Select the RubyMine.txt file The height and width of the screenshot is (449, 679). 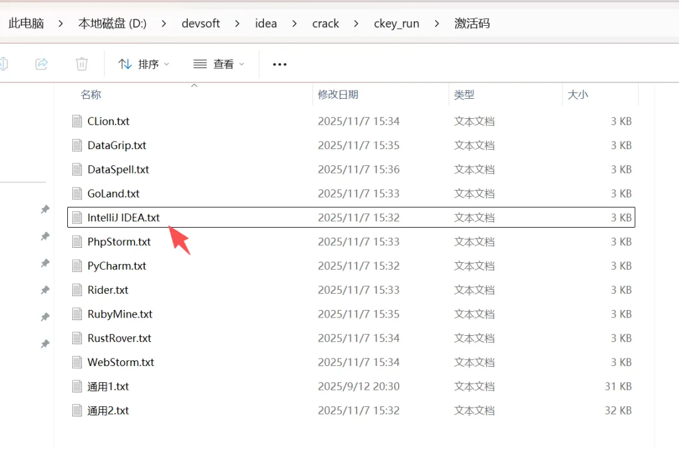pyautogui.click(x=351, y=314)
